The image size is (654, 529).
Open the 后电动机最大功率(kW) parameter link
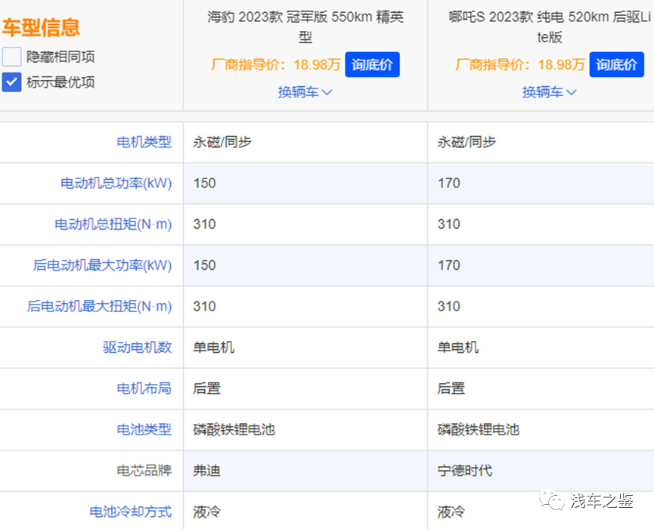tap(102, 265)
